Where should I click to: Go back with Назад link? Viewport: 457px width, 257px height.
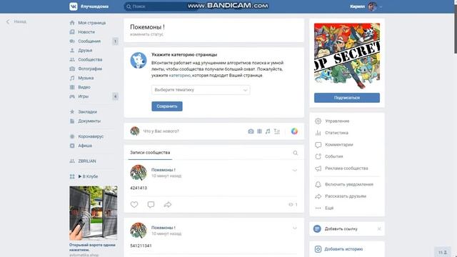(x=16, y=21)
